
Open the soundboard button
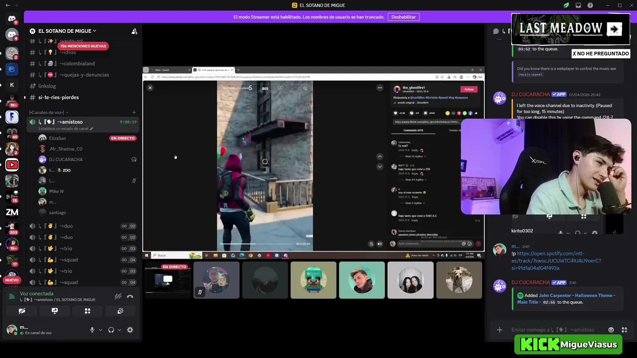[x=120, y=311]
